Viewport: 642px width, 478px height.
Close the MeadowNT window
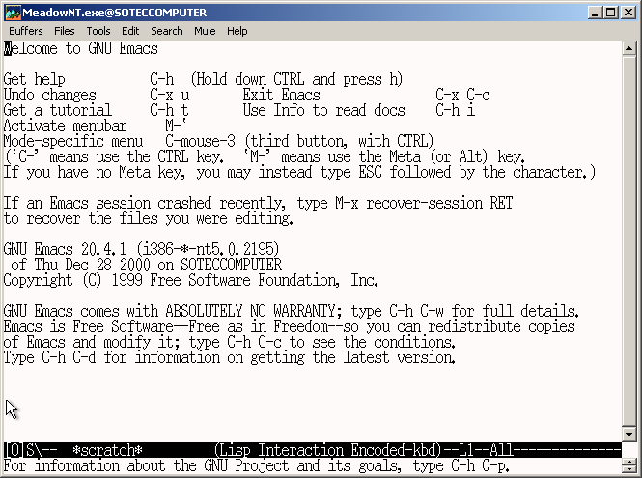628,13
